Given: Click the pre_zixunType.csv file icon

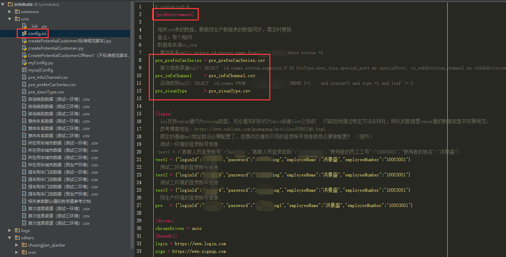Looking at the screenshot, I should point(24,92).
